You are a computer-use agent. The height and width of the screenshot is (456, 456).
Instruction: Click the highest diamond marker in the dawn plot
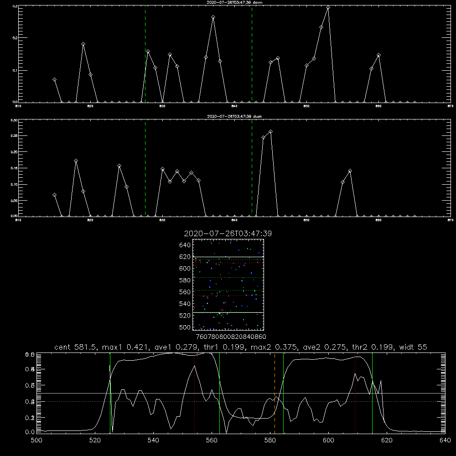pyautogui.click(x=328, y=8)
